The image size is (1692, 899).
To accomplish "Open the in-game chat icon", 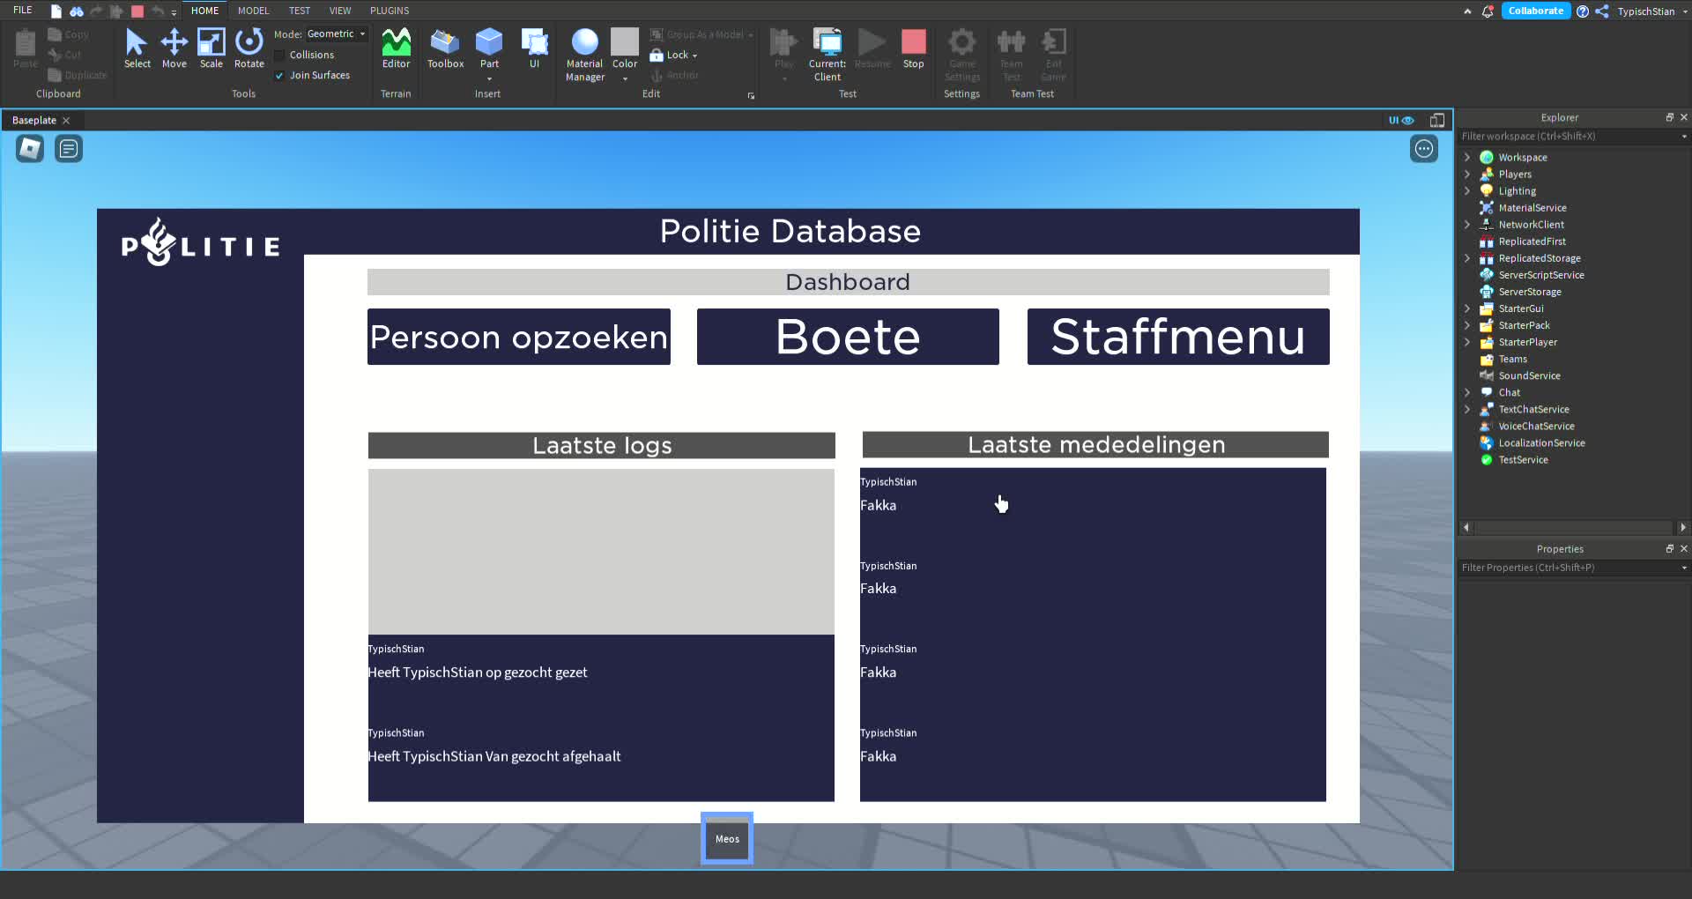I will [69, 149].
